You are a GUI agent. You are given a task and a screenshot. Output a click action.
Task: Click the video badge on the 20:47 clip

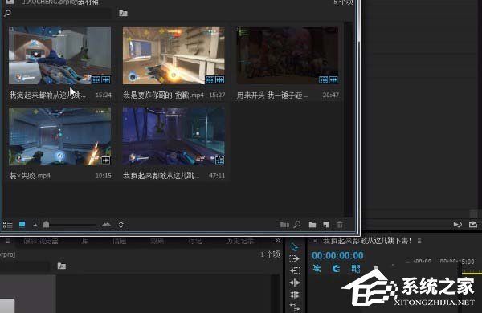tap(324, 80)
